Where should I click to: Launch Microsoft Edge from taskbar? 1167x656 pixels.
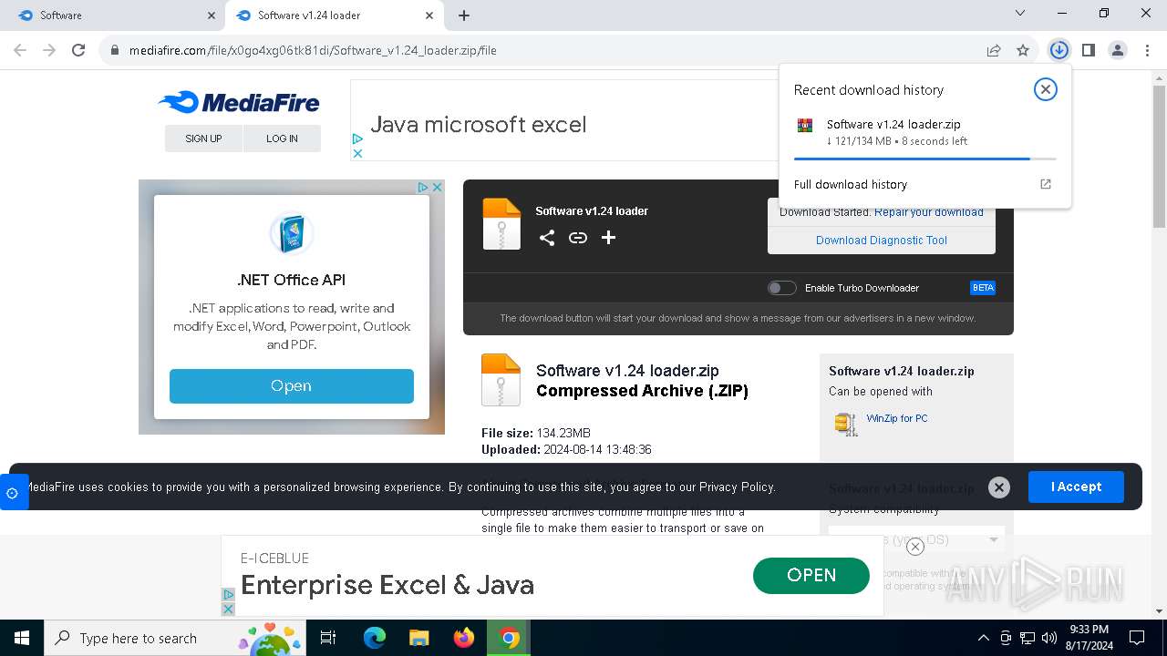[x=375, y=638]
